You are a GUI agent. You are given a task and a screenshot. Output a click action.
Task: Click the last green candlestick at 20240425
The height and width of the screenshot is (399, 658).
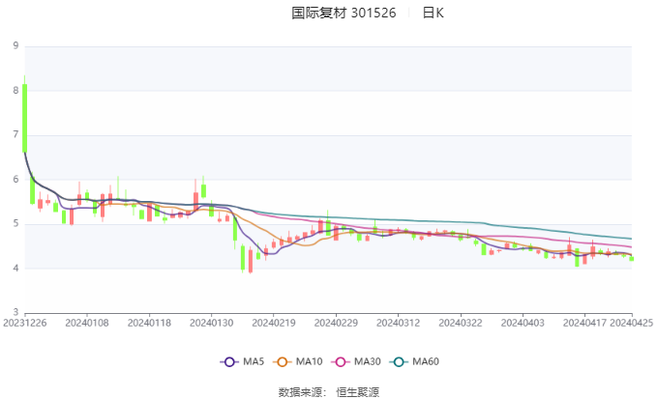point(632,259)
